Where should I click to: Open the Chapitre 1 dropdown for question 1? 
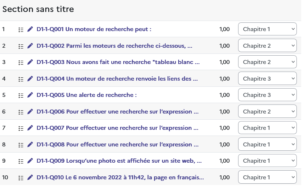click(x=267, y=29)
